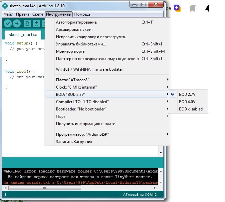
Task: Click the Open sketch (up arrow) icon
Action: [37, 24]
